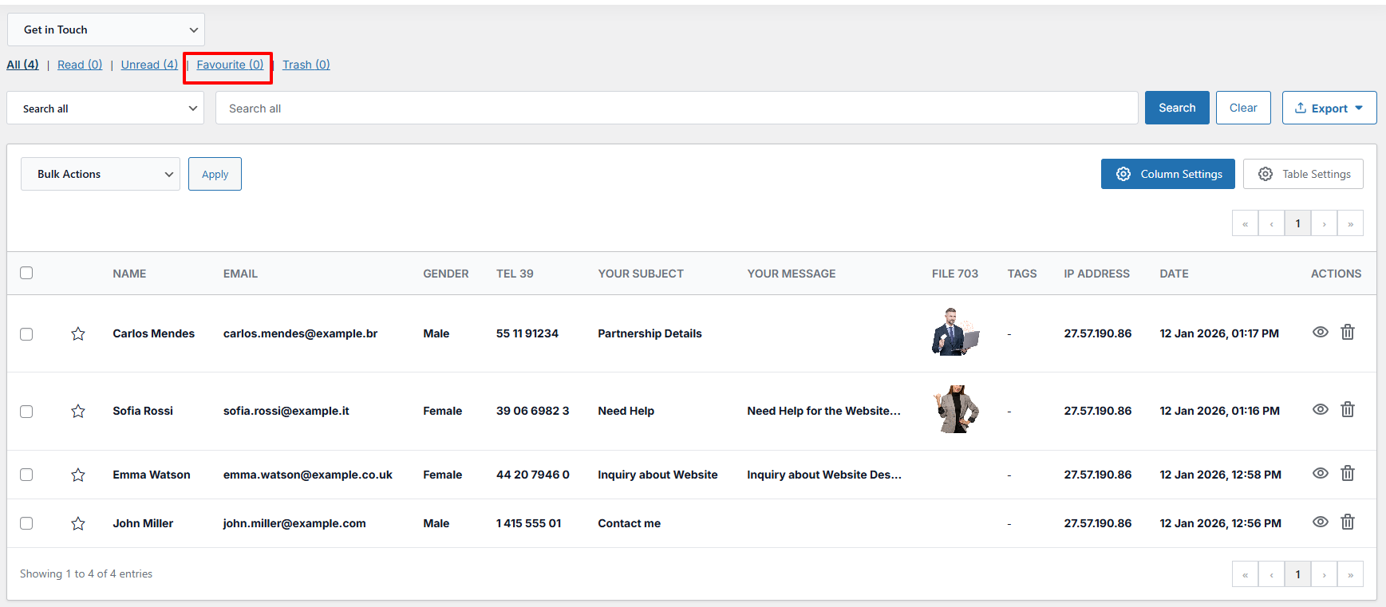Expand the Bulk Actions dropdown
The image size is (1386, 607).
pos(101,174)
